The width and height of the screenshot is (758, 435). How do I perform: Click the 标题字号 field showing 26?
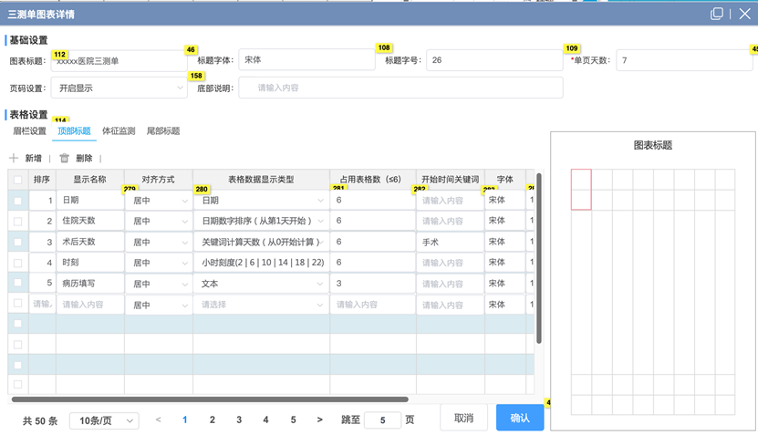[494, 60]
